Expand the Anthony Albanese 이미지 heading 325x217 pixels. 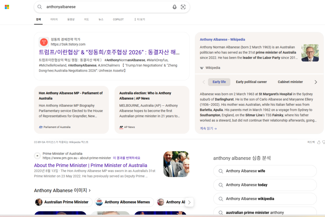[x=62, y=190]
